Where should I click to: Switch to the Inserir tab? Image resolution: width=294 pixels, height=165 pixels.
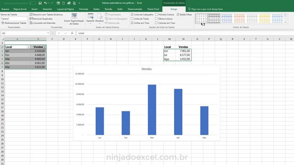click(x=34, y=9)
